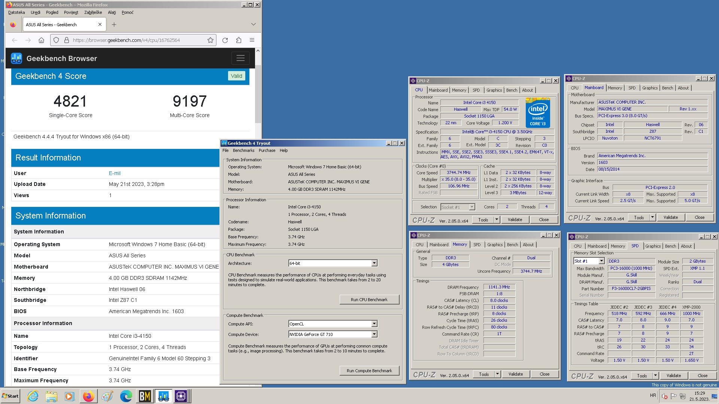Click Validate in Memory window
The image size is (719, 404).
(516, 374)
